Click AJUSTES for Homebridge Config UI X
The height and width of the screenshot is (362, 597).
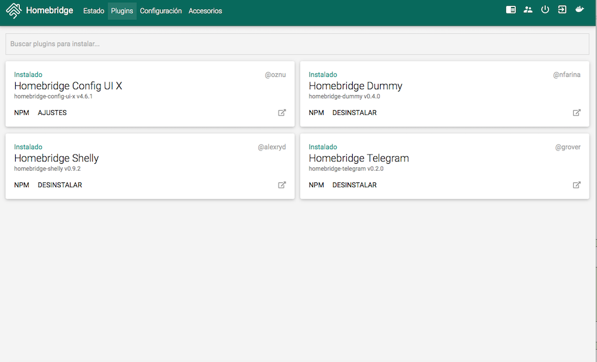52,113
